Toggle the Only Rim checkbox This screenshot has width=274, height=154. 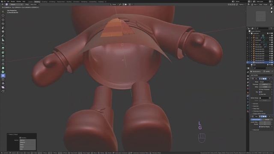(x=260, y=94)
